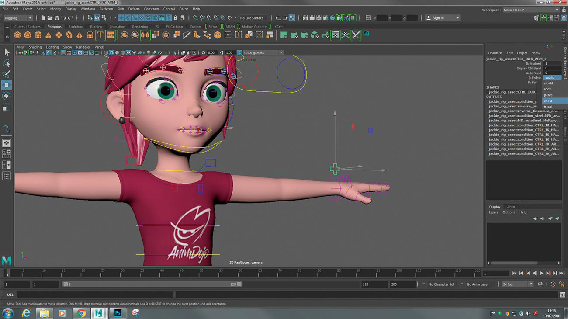
Task: Activate the Paint Selection tool
Action: (7, 74)
